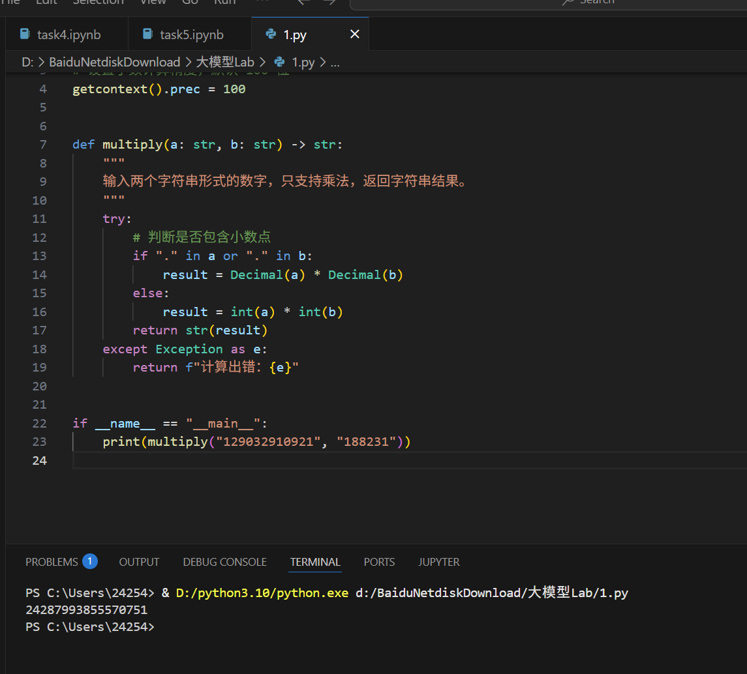Open the 大模型Lab breadcrumb dropdown
Viewport: 747px width, 674px height.
[225, 61]
